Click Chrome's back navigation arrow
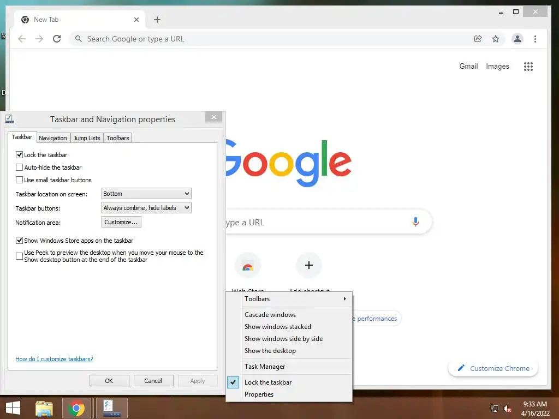559x419 pixels. coord(22,39)
